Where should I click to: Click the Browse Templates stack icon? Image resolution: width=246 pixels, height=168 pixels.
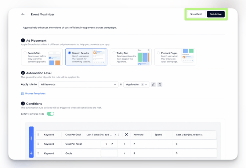tap(22, 94)
